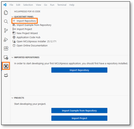
Task: Open the Selection menu
Action: click(28, 5)
